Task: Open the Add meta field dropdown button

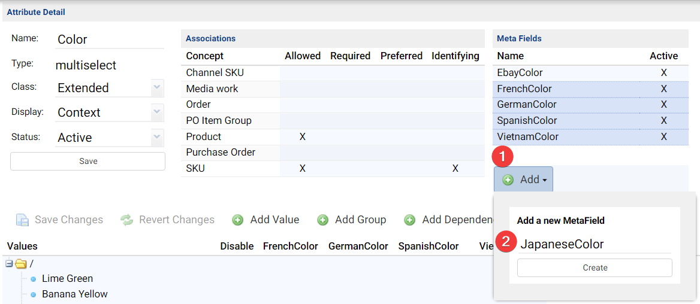Action: (x=523, y=180)
